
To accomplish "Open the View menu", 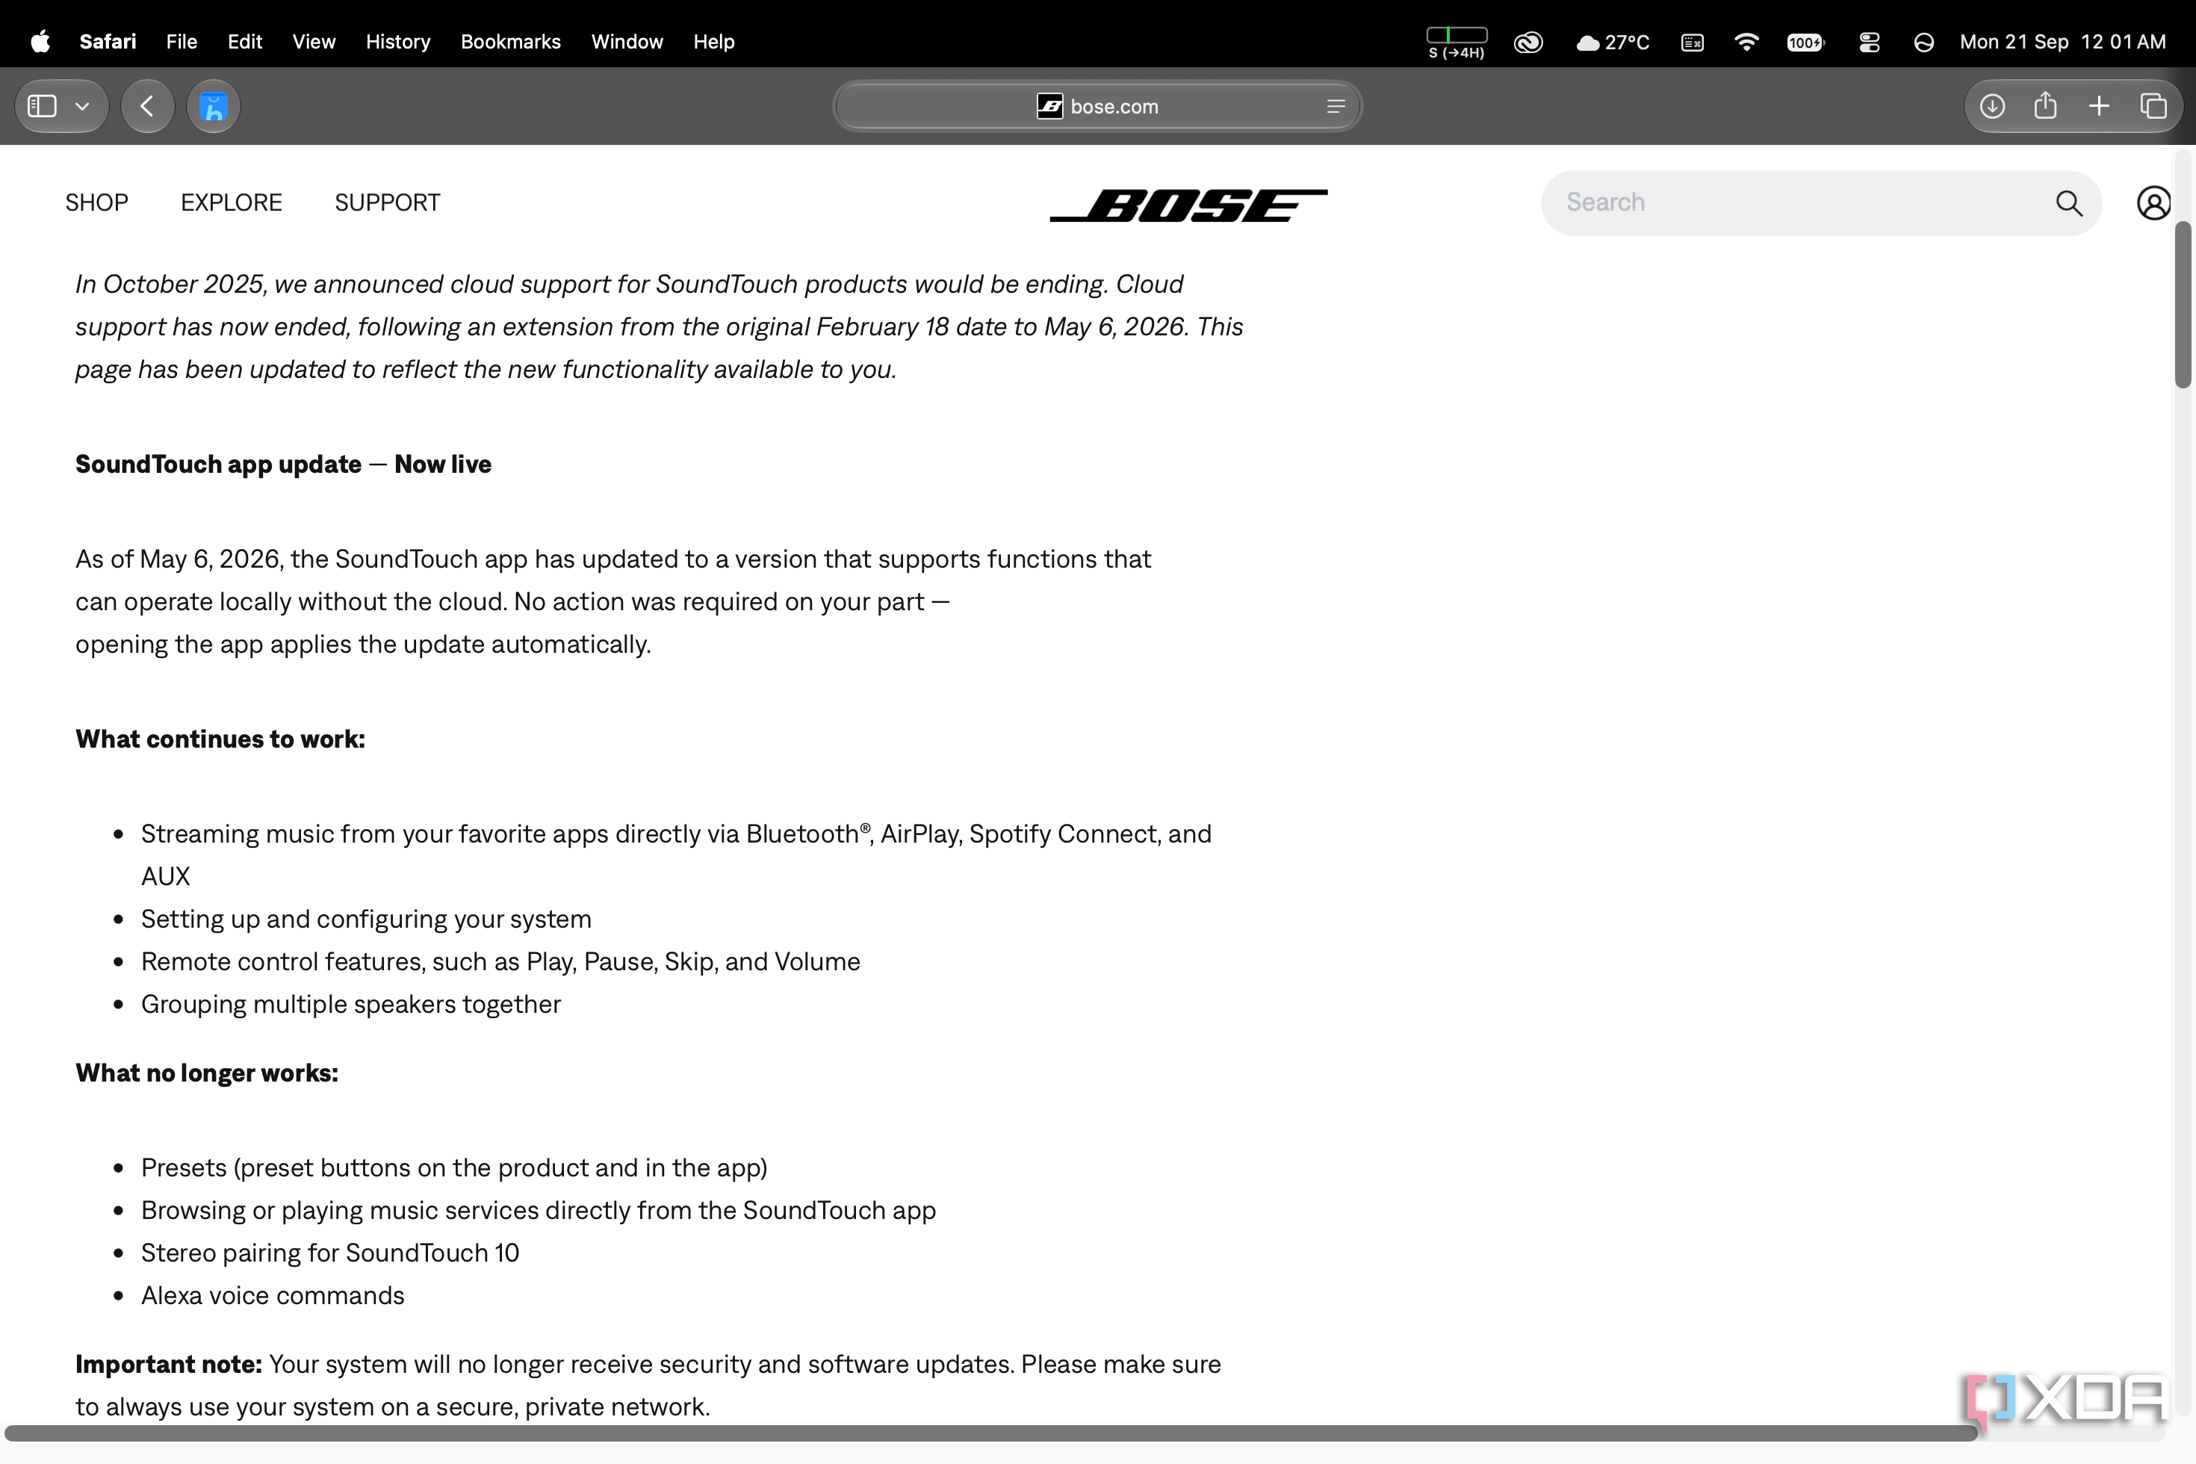I will pos(314,42).
